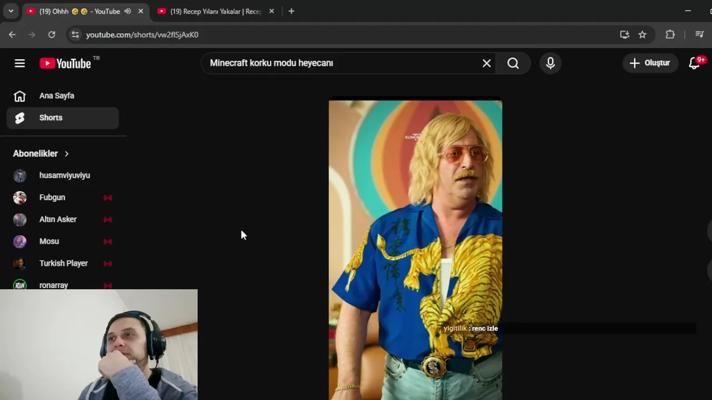This screenshot has width=712, height=400.
Task: Open Turkish Player channel subscription
Action: (x=62, y=263)
